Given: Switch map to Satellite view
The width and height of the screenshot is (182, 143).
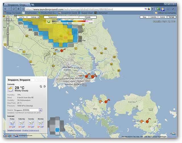Looking at the screenshot, I should (154, 17).
